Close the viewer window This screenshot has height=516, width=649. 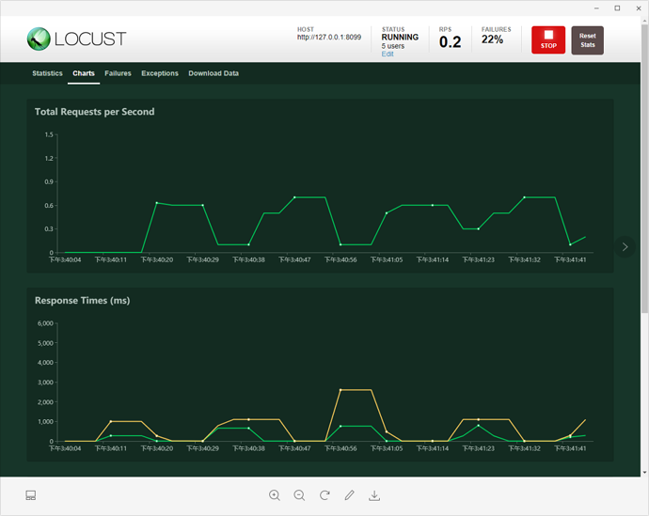(639, 8)
